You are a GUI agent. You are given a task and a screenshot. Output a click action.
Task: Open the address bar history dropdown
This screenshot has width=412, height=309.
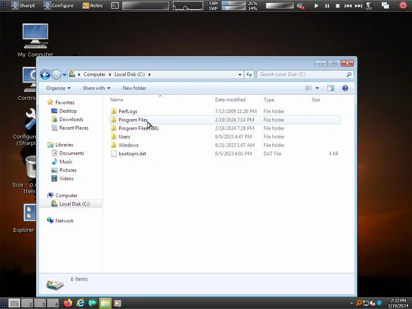240,74
